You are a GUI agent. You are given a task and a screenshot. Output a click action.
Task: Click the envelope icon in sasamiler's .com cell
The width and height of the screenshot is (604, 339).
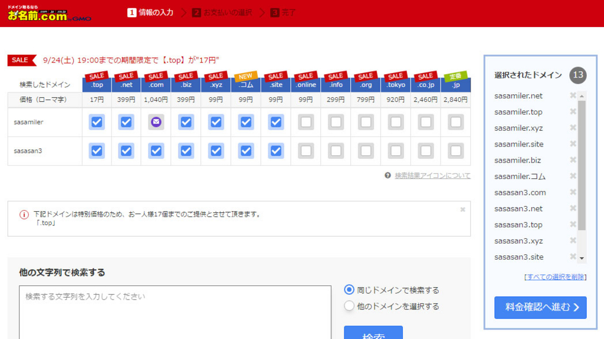pyautogui.click(x=156, y=122)
